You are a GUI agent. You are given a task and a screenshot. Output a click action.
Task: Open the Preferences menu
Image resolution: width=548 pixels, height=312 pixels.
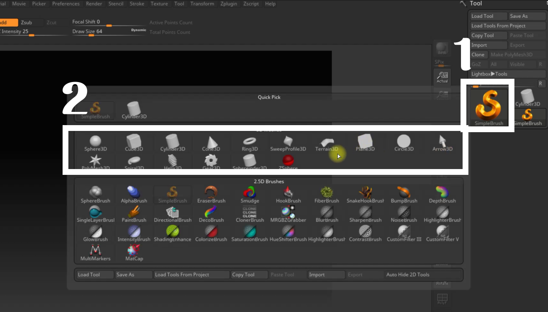coord(65,4)
